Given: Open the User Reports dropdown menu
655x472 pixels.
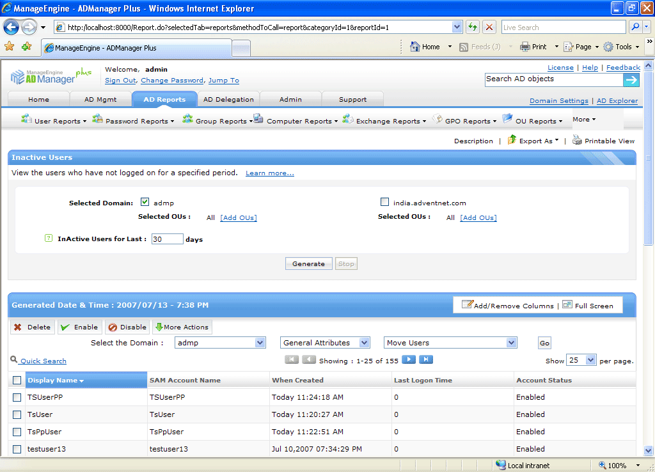Looking at the screenshot, I should point(54,120).
